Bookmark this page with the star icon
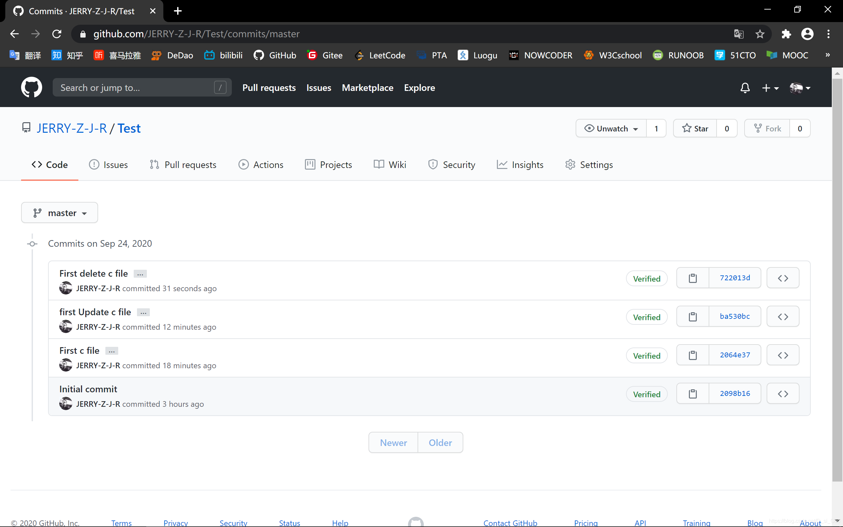The width and height of the screenshot is (843, 527). click(760, 34)
